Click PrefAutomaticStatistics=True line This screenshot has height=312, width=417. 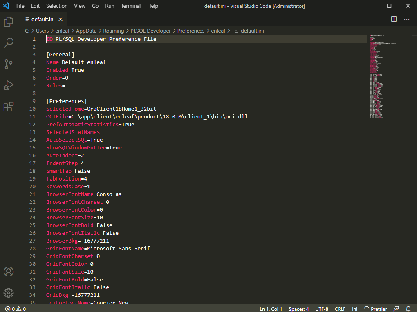click(x=90, y=124)
